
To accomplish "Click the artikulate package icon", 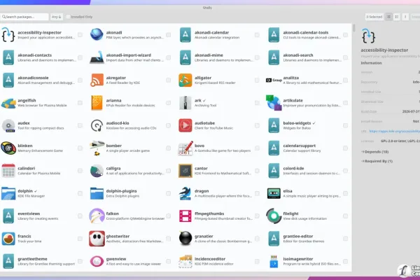I will (274, 103).
